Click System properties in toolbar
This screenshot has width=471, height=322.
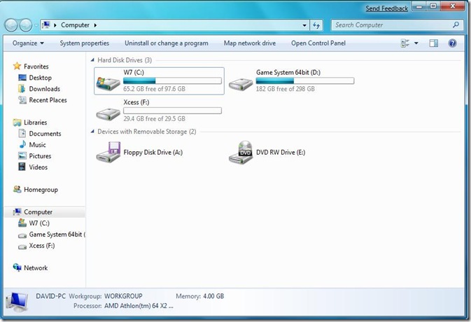[85, 43]
